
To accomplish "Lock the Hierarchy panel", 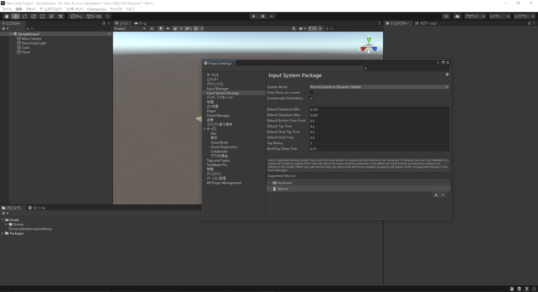I will pyautogui.click(x=104, y=23).
